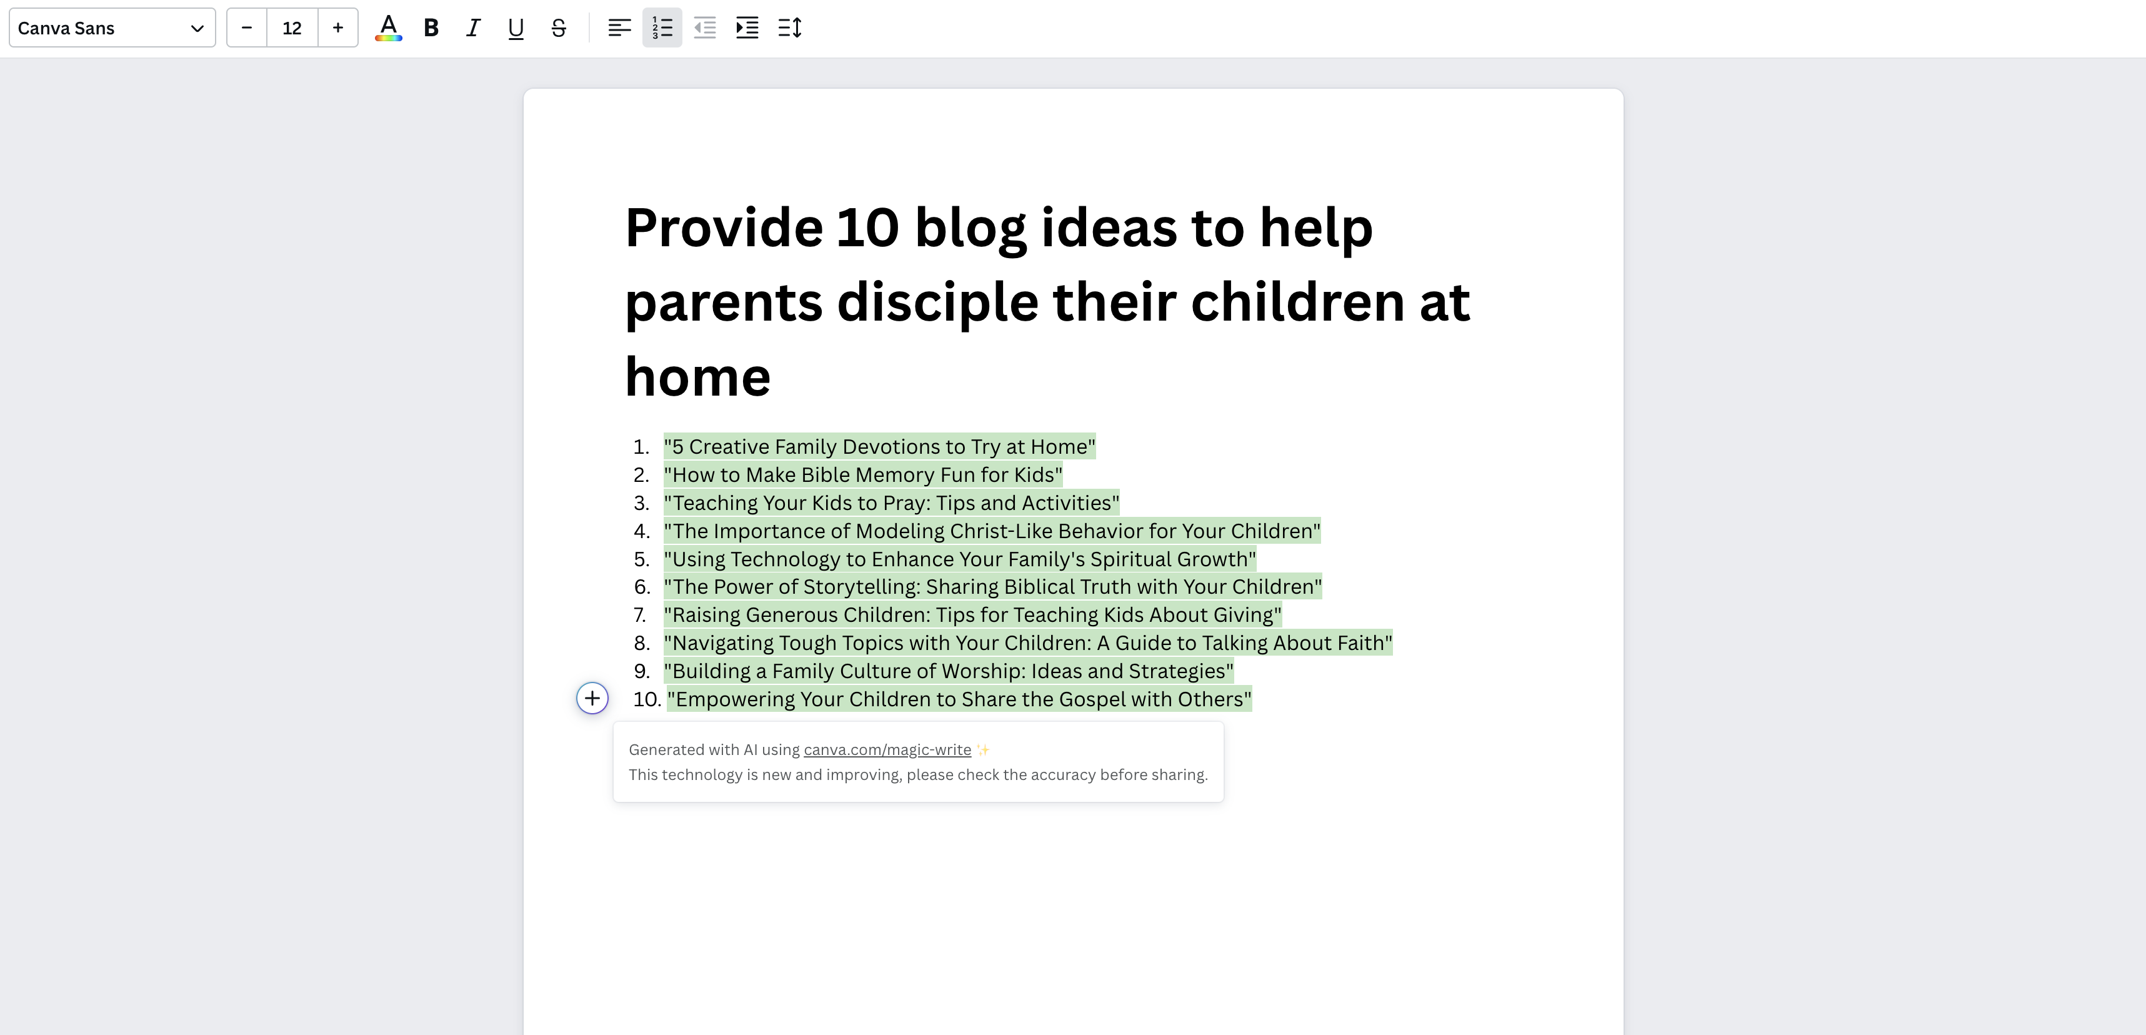2146x1035 pixels.
Task: Open the text color picker
Action: [388, 27]
